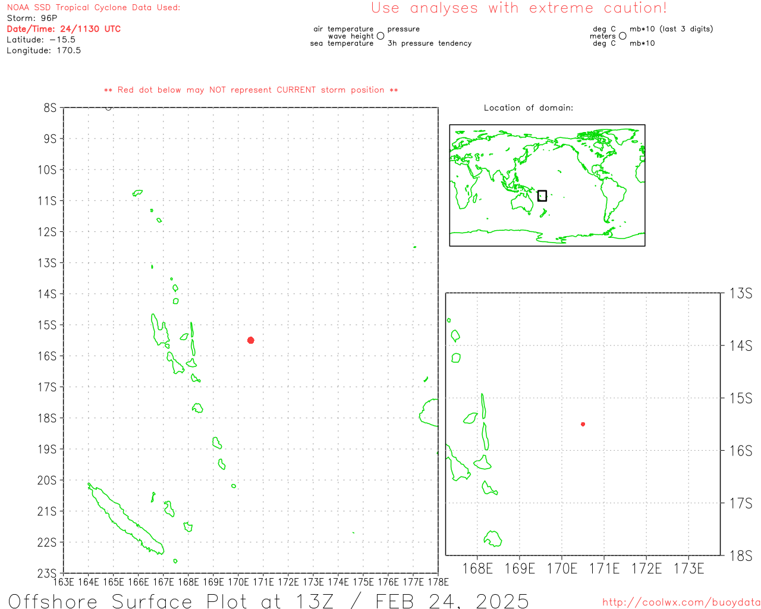Click the '173E' label on inset map
761x609 pixels.
688,569
